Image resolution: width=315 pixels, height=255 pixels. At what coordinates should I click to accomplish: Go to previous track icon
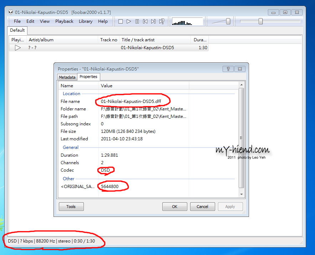pos(145,21)
